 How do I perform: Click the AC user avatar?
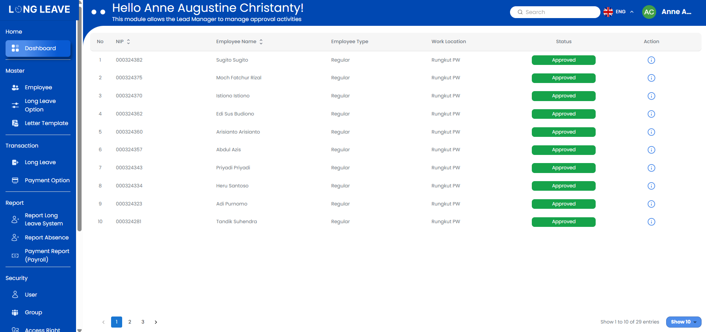point(649,12)
